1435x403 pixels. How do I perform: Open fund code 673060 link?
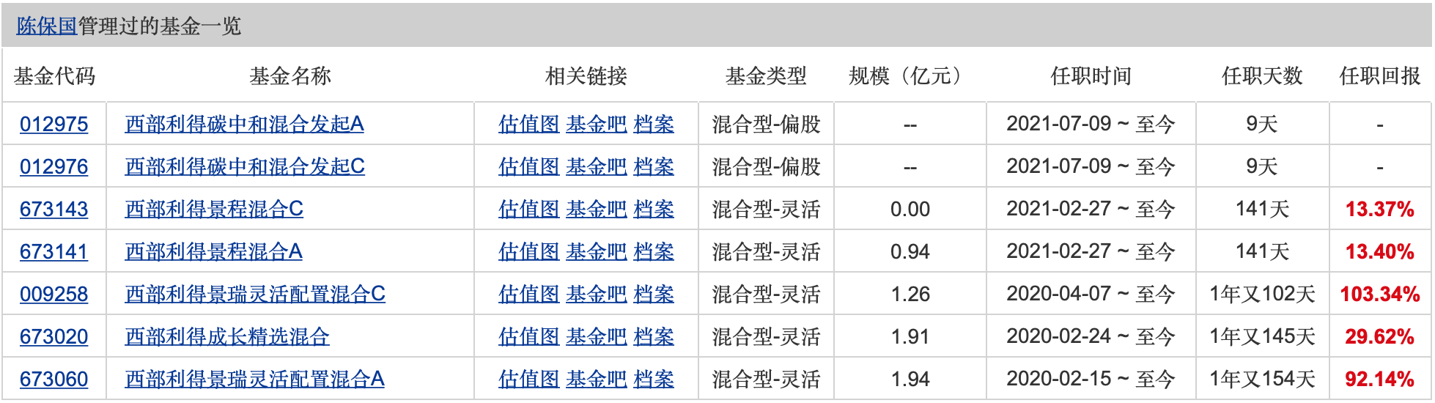pyautogui.click(x=54, y=379)
